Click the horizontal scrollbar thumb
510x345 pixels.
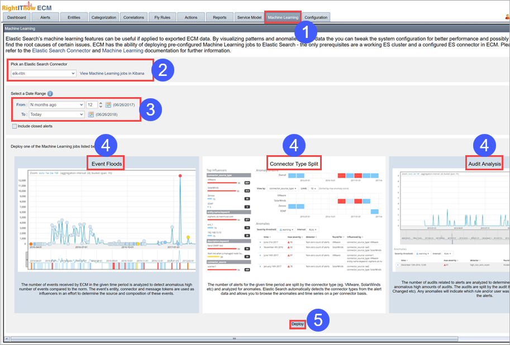point(234,338)
